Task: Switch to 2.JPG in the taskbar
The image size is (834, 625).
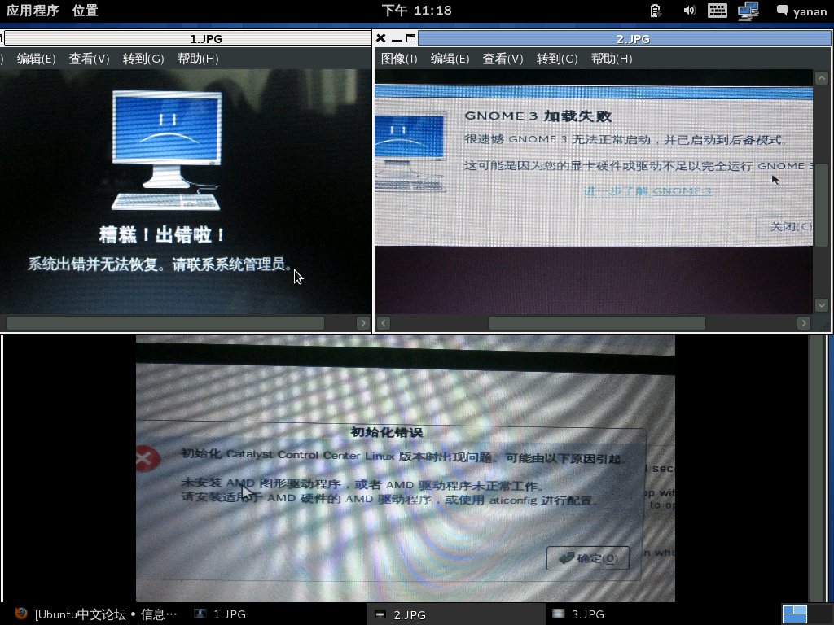Action: click(x=454, y=614)
